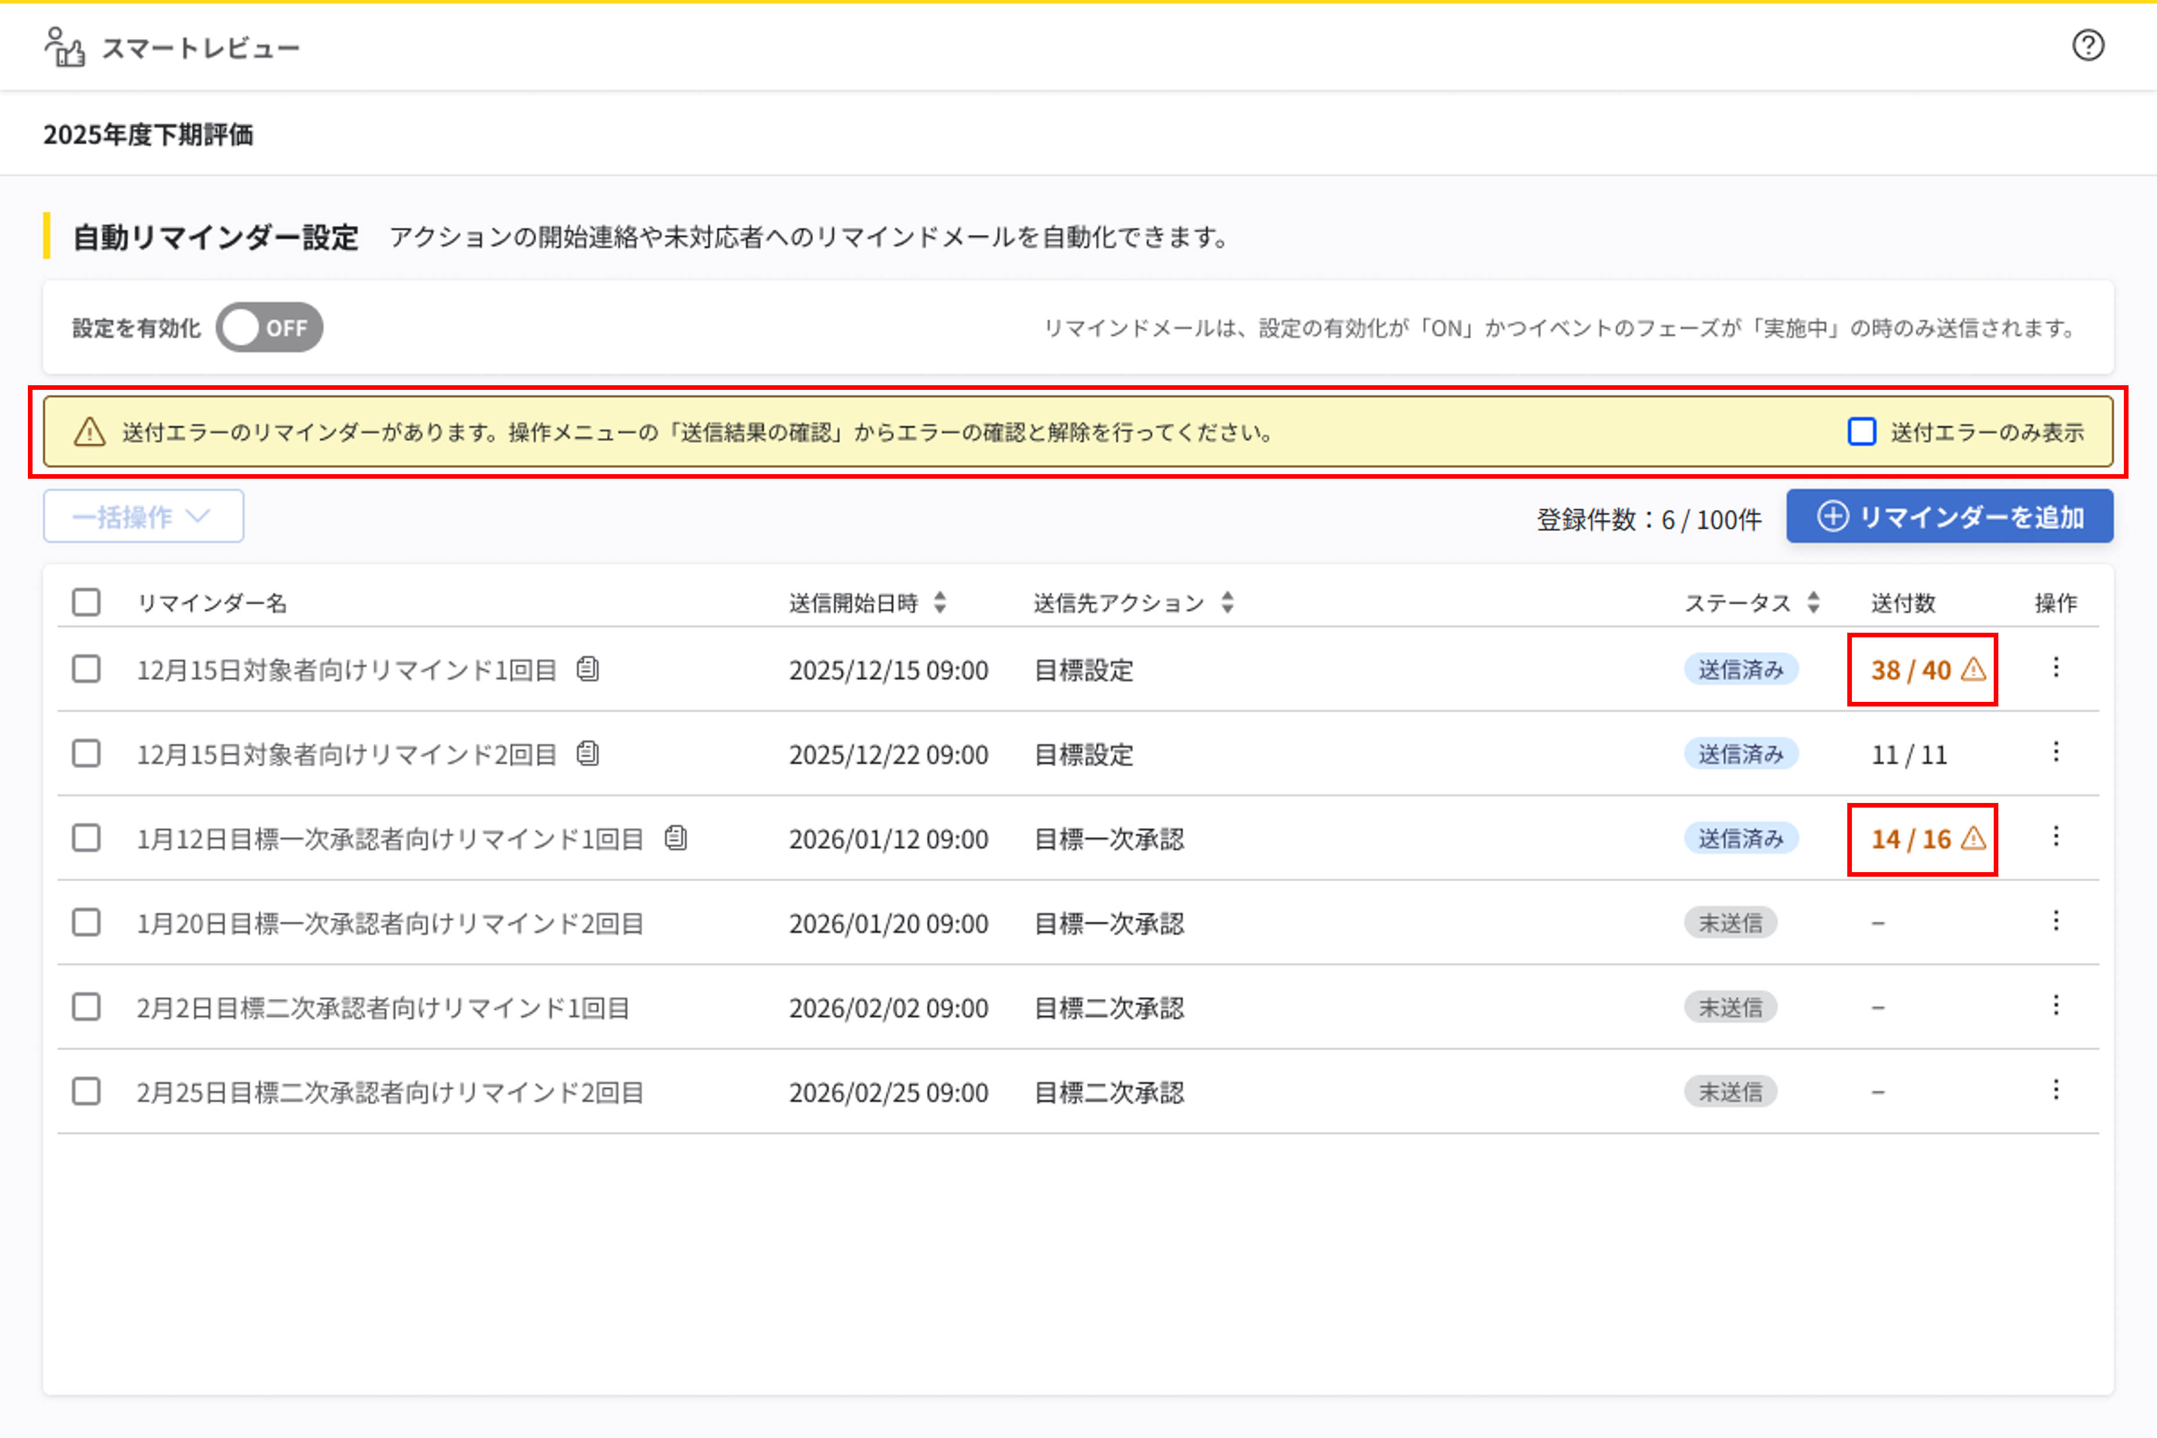Select checkbox for 12月15日対象者向けリマインド1回目
The width and height of the screenshot is (2157, 1438).
click(x=86, y=669)
